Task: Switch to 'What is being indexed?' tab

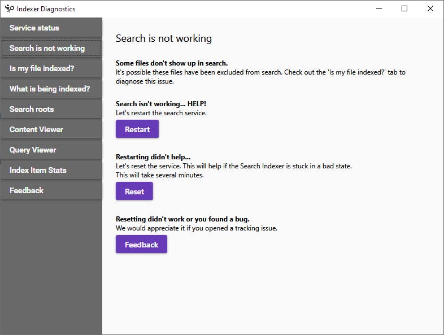Action: click(51, 89)
